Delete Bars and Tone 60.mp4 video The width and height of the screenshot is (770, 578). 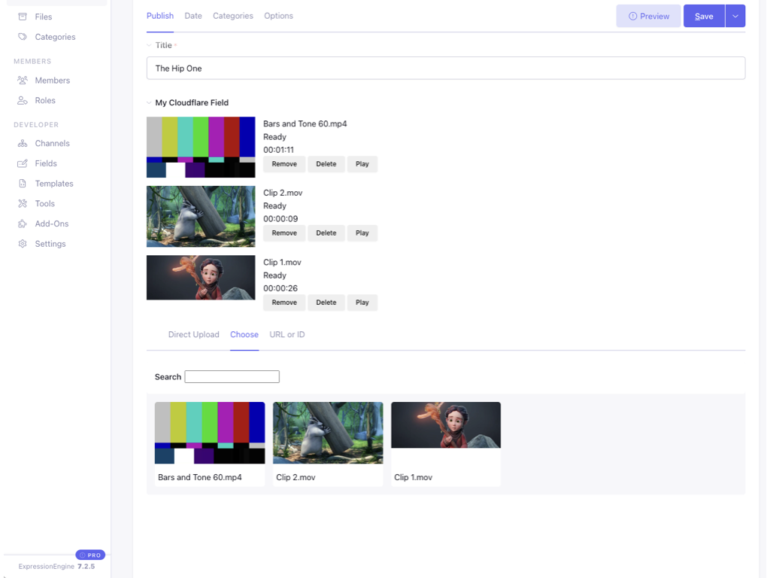point(326,164)
